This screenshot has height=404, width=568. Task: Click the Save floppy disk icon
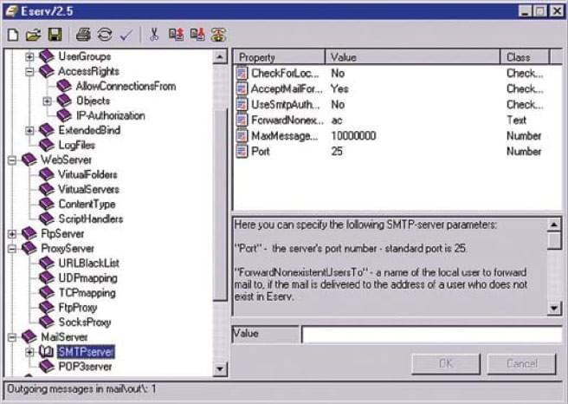tap(54, 36)
